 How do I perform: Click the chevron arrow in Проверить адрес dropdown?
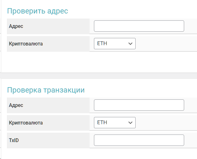pyautogui.click(x=131, y=44)
